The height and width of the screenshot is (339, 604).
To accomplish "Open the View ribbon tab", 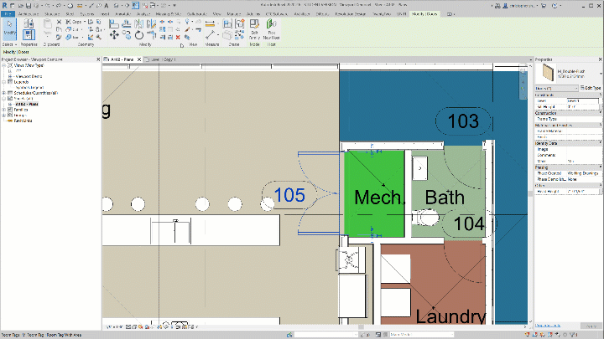I will point(217,14).
